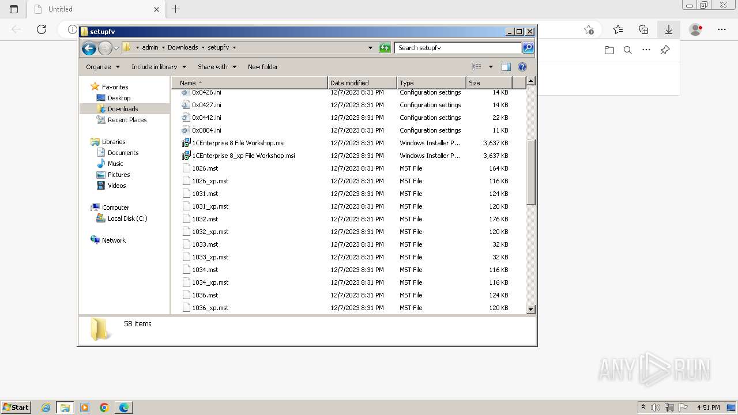Image resolution: width=738 pixels, height=415 pixels.
Task: Go back with the Explorer back arrow
Action: [x=89, y=48]
